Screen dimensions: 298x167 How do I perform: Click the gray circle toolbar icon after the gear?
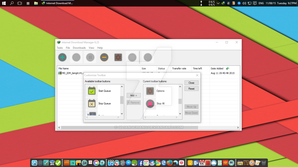click(132, 57)
